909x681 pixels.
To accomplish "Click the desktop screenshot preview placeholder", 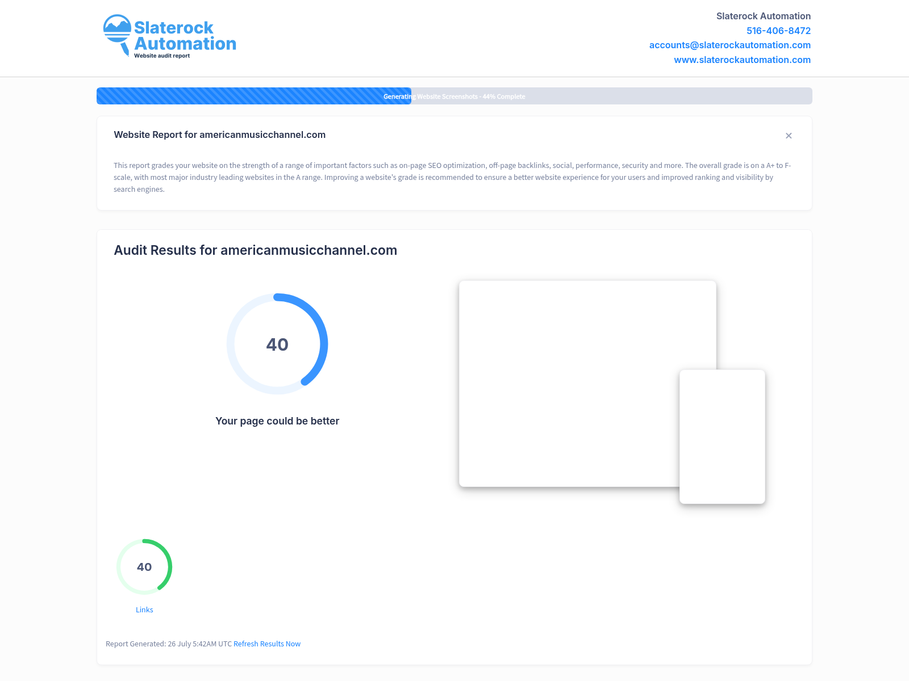I will [x=587, y=384].
